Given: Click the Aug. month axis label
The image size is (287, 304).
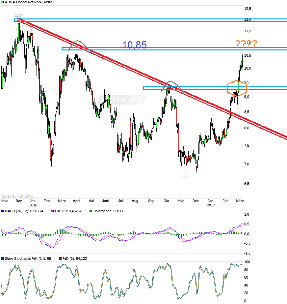Looking at the screenshot, I should tap(135, 201).
